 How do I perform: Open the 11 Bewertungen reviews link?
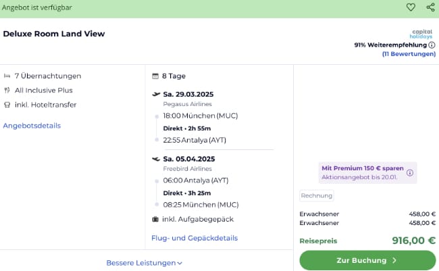pos(409,54)
